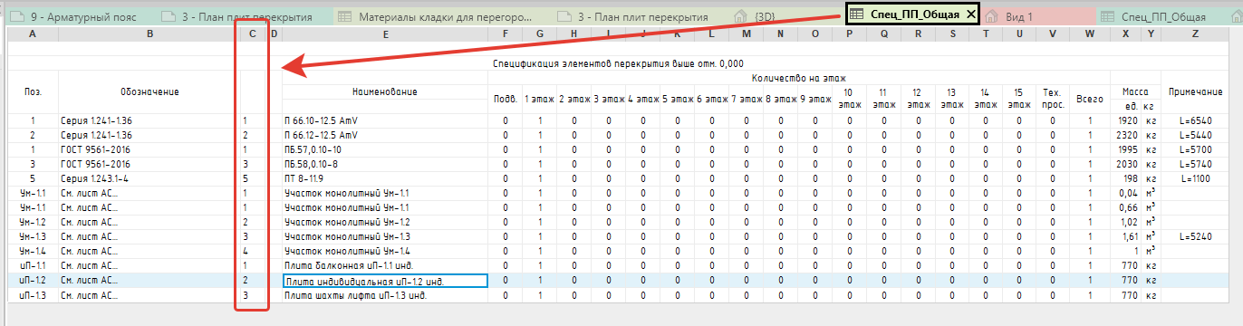Select the Плита шахты лифта иП-1.3 инд. cell
1243x326 pixels.
385,295
